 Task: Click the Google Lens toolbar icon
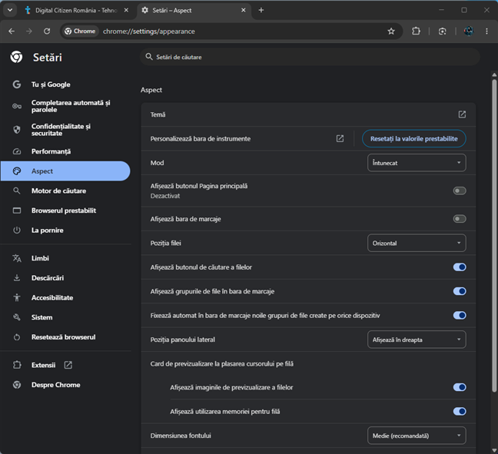442,31
